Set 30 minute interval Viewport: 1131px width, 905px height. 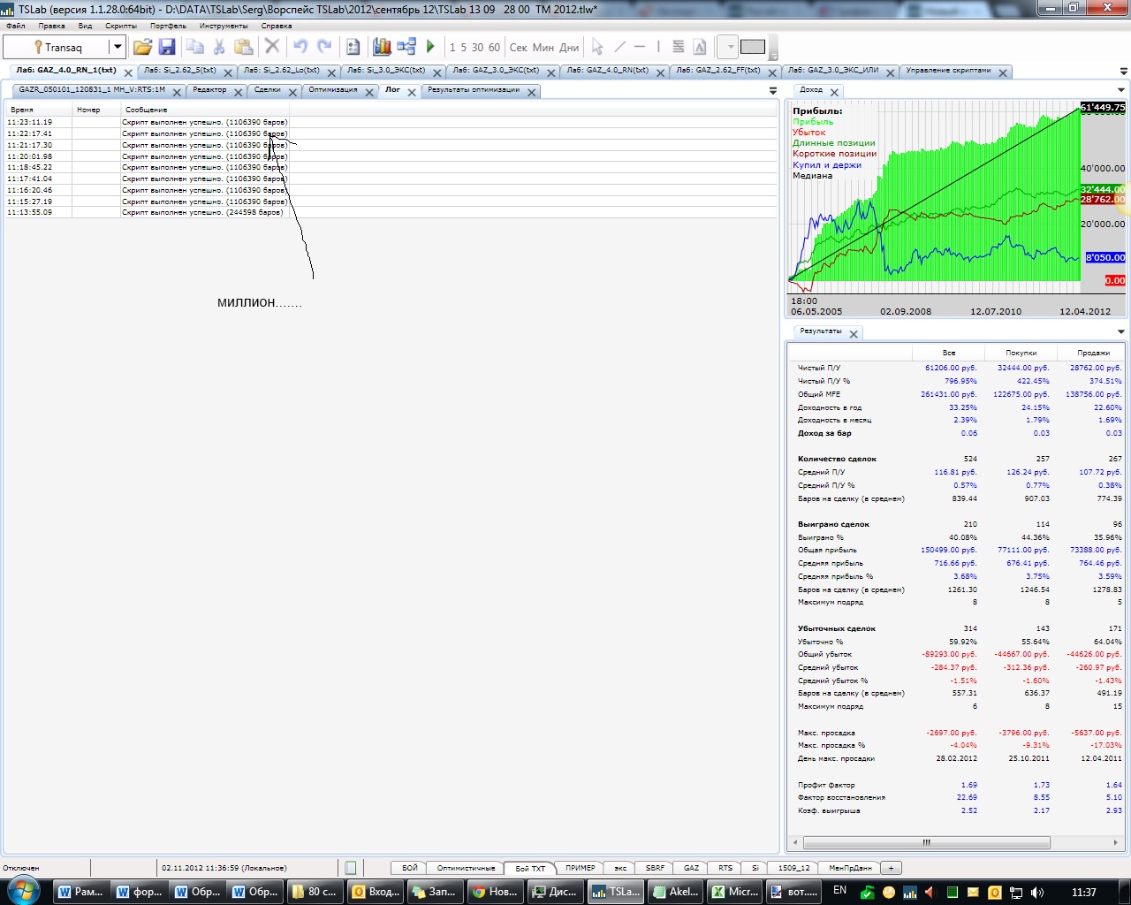[x=477, y=48]
